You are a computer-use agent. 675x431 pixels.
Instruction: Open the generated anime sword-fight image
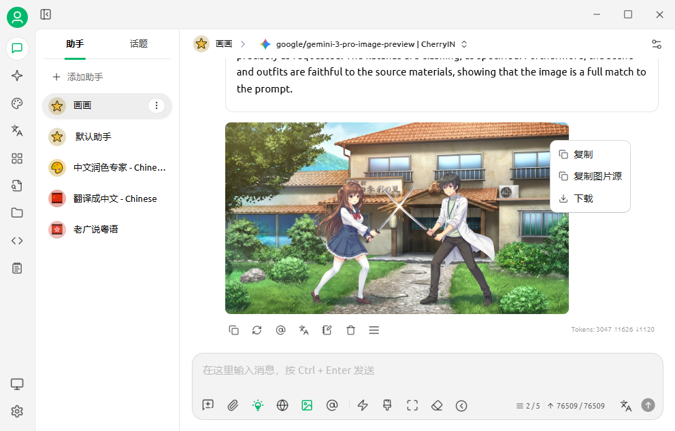coord(397,218)
